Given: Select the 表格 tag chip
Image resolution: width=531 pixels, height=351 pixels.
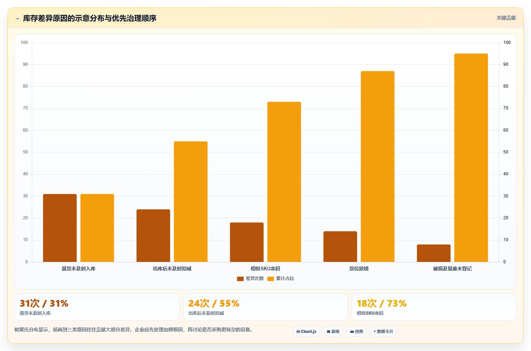Looking at the screenshot, I should click(x=333, y=331).
